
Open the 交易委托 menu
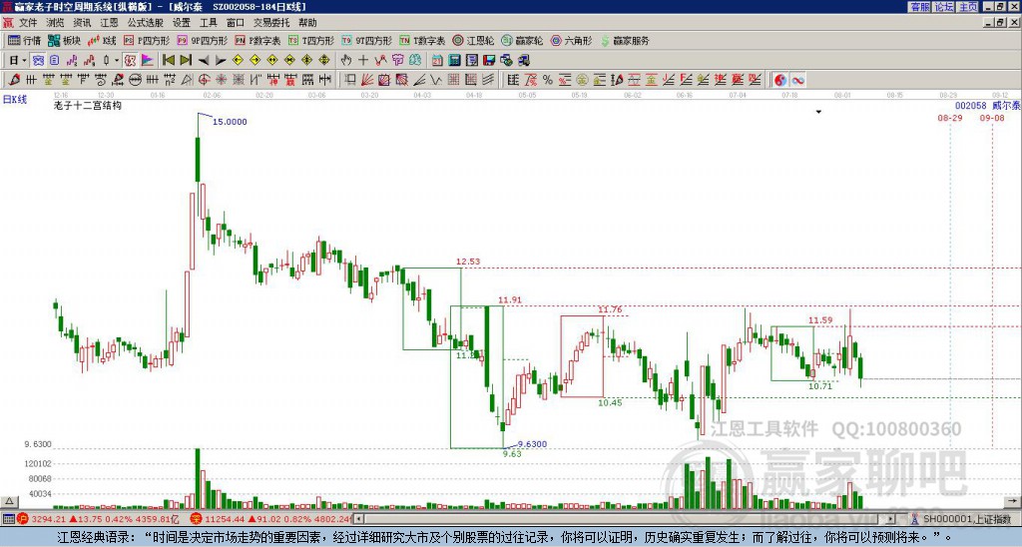270,23
